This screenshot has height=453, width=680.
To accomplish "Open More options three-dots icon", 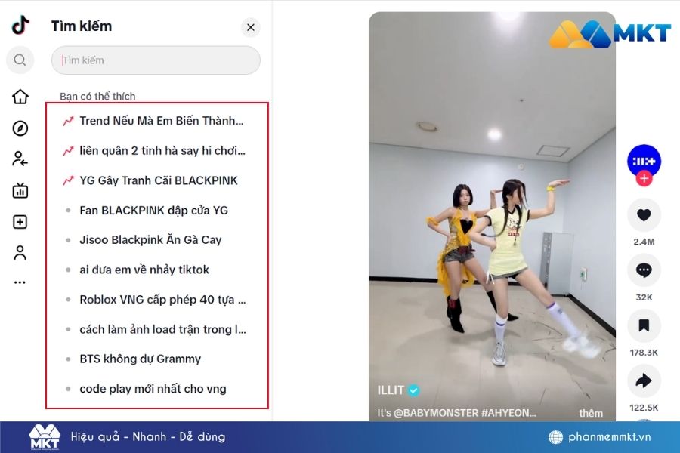I will coord(20,282).
